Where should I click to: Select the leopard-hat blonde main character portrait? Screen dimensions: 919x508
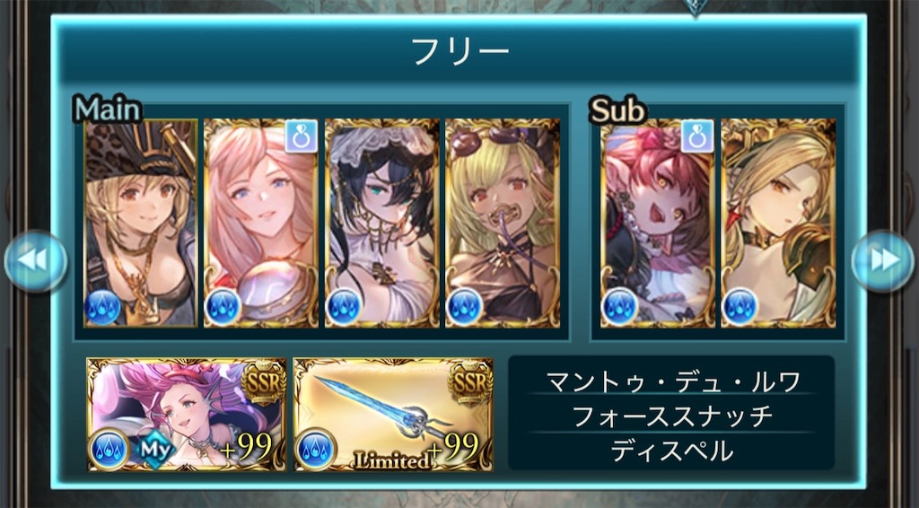(x=141, y=223)
